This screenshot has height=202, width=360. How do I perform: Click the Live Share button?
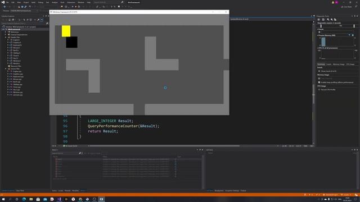(x=346, y=7)
